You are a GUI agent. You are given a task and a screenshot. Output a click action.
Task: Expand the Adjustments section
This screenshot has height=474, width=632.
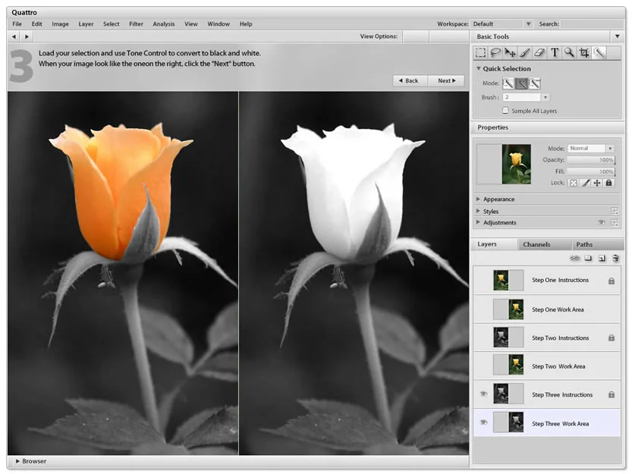[x=478, y=222]
